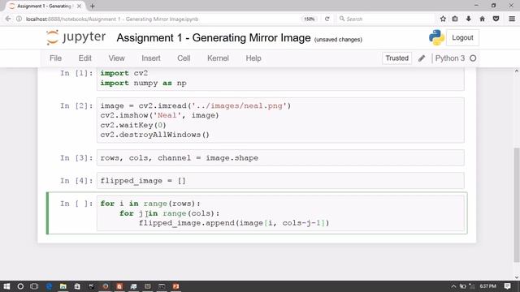Select cell via In [1]: prompt
Screen dimensions: 520x292
click(76, 73)
